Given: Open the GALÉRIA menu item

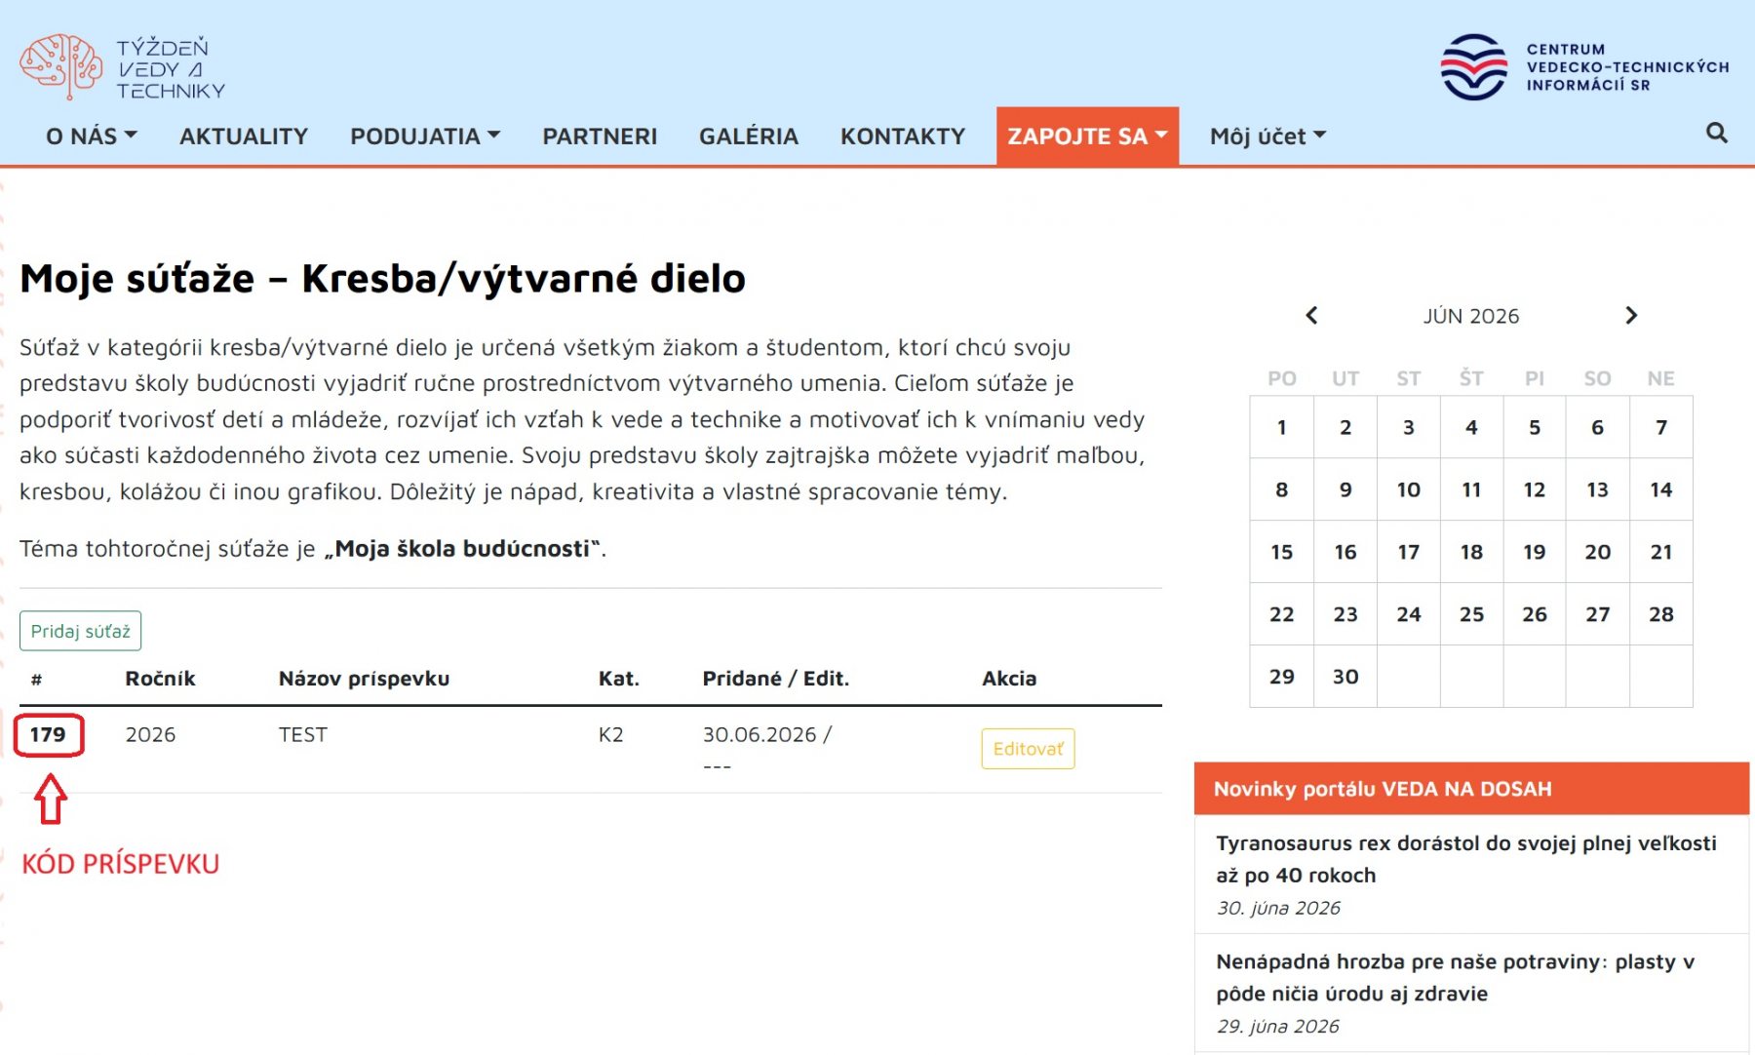Looking at the screenshot, I should (x=748, y=136).
